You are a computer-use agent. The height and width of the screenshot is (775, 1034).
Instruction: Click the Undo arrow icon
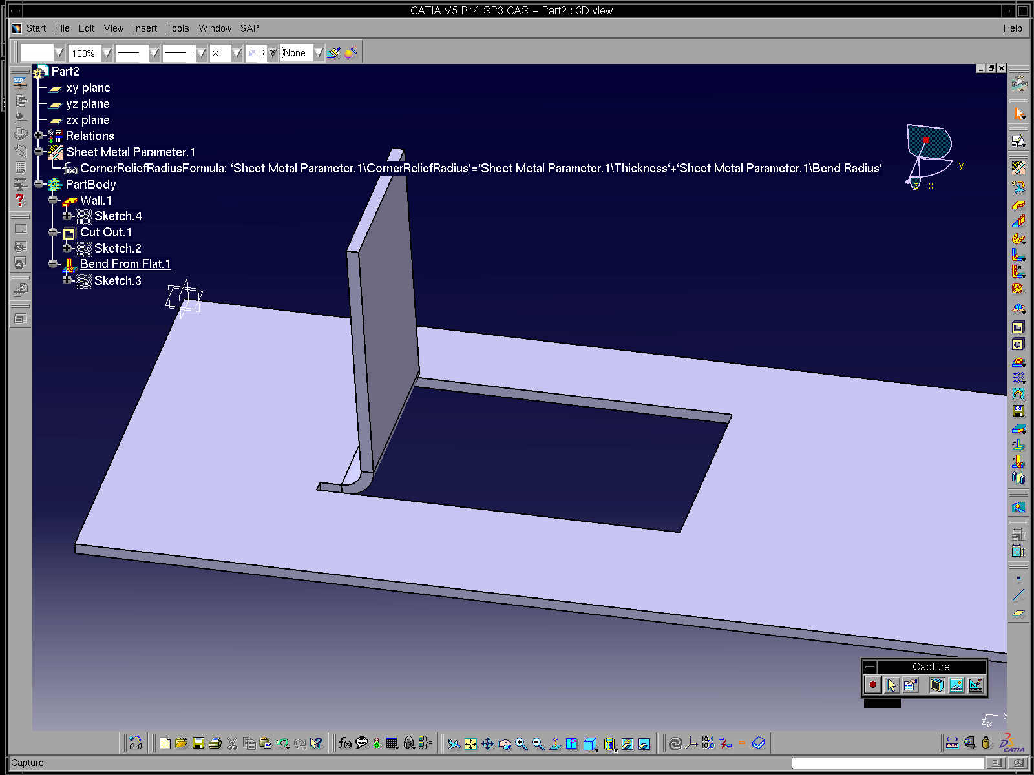(x=282, y=743)
